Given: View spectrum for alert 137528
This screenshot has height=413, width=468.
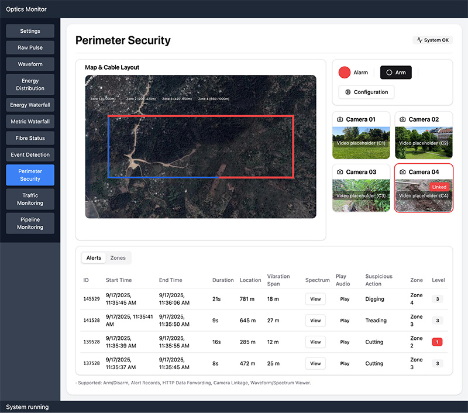Looking at the screenshot, I should 315,363.
